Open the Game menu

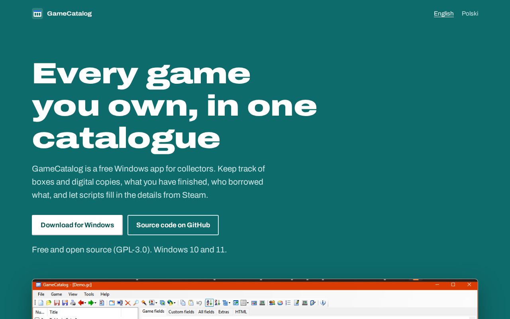pos(56,294)
